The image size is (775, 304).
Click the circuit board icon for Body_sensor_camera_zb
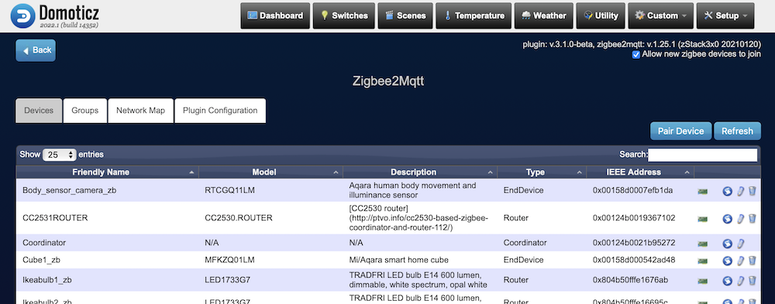(702, 191)
